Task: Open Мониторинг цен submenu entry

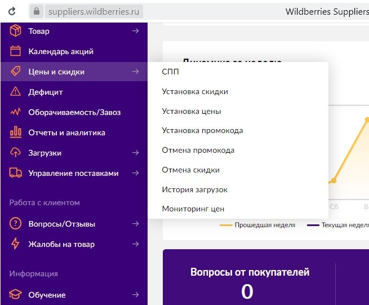Action: (193, 209)
